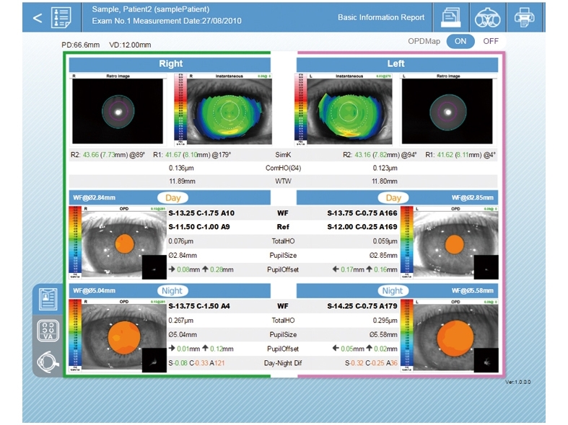
Task: Click right Day TotalHO 0.076µm
Action: point(180,241)
